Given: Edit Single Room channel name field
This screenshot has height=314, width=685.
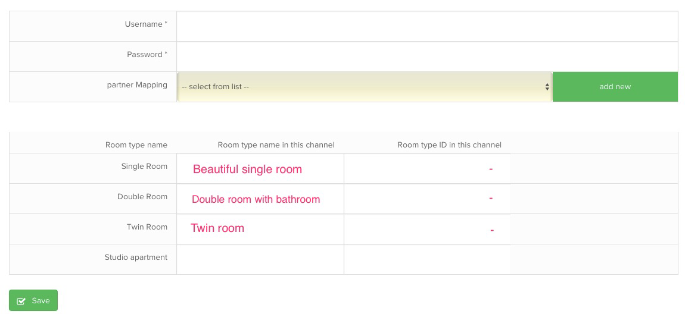Looking at the screenshot, I should (x=260, y=168).
